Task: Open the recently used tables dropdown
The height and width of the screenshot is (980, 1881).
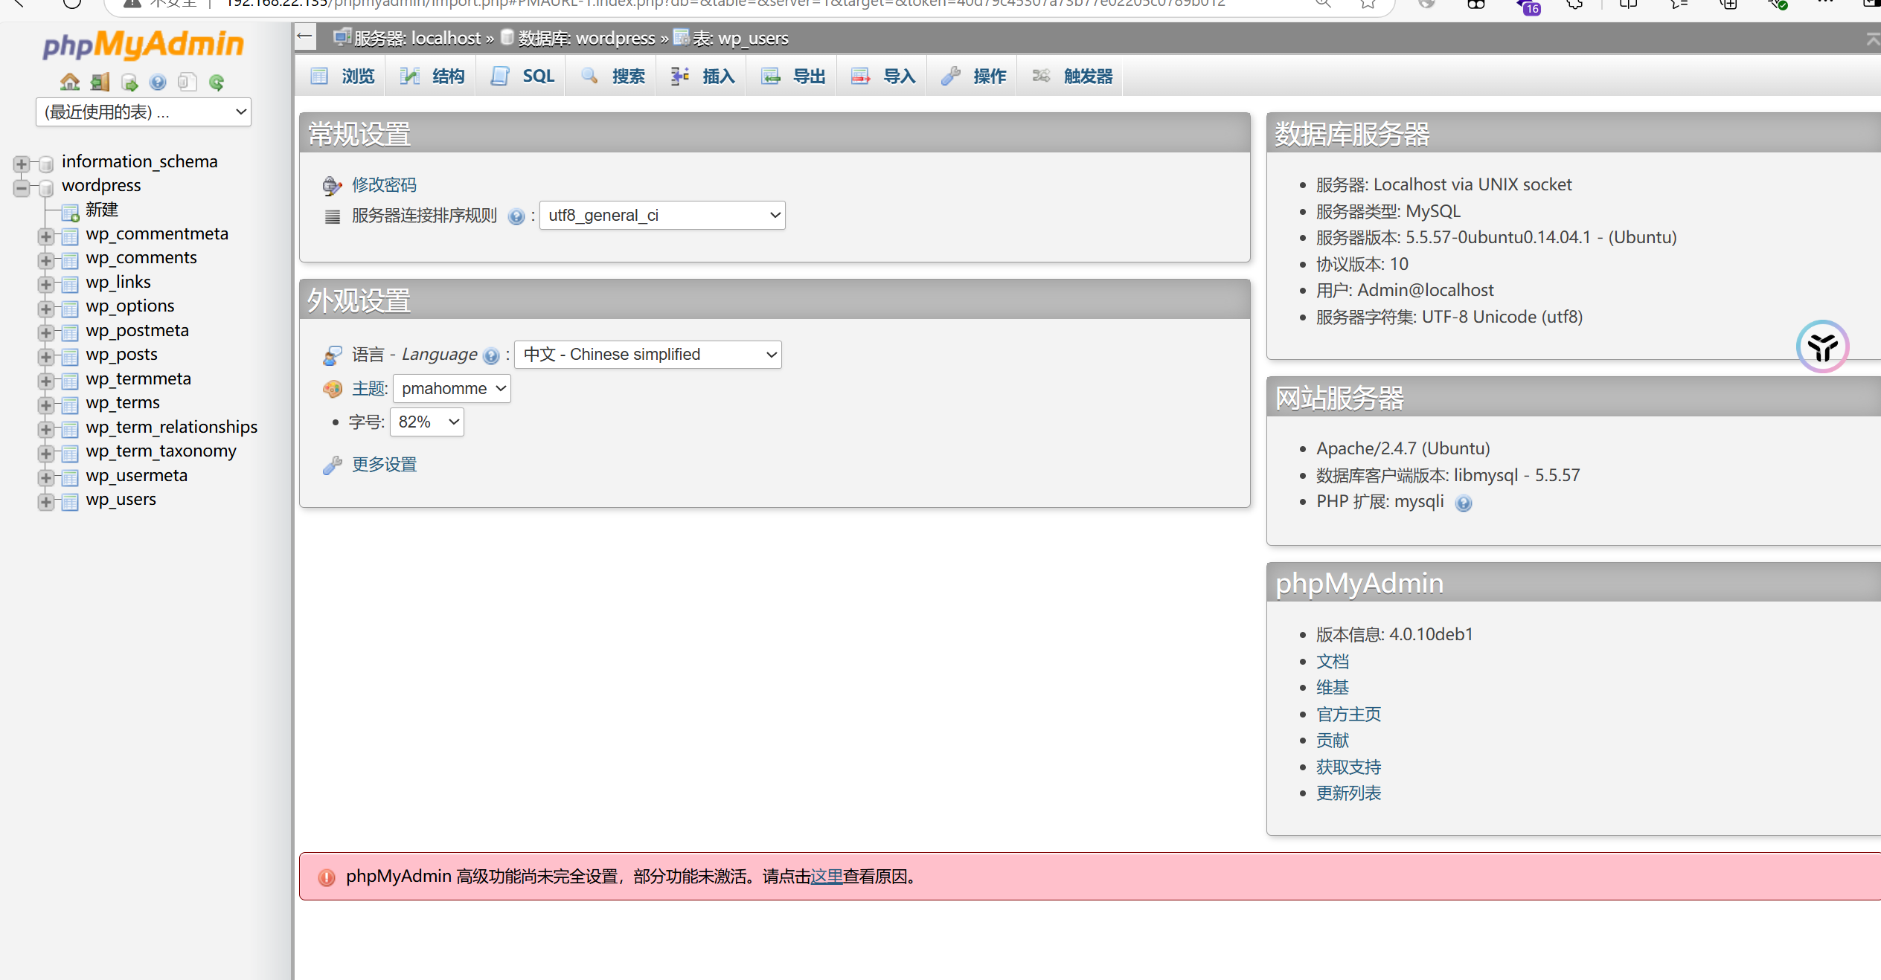Action: [x=144, y=112]
